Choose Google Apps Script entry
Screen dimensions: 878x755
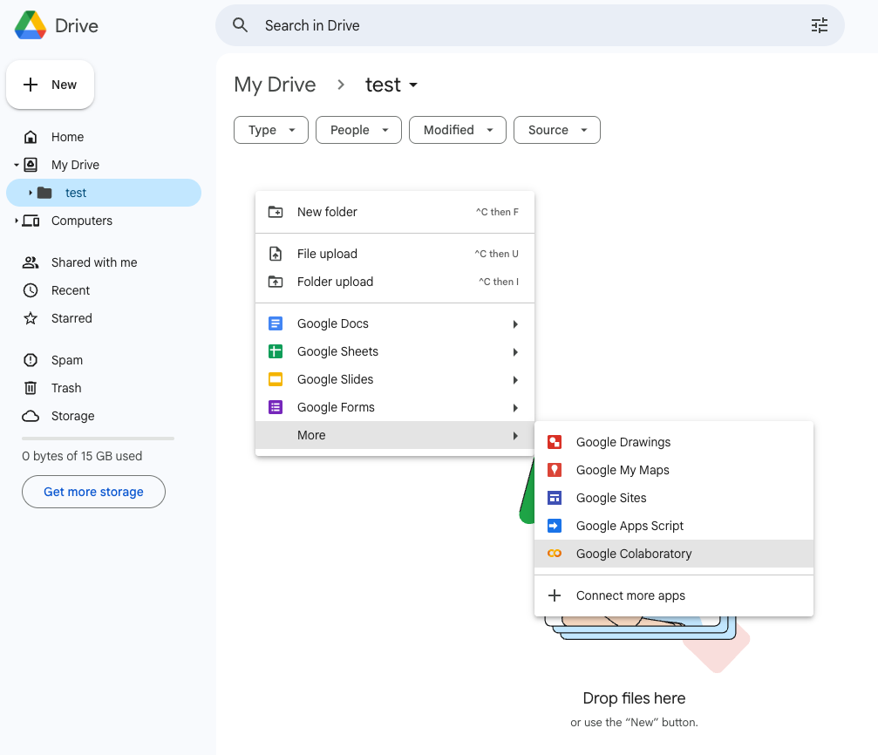click(x=674, y=526)
